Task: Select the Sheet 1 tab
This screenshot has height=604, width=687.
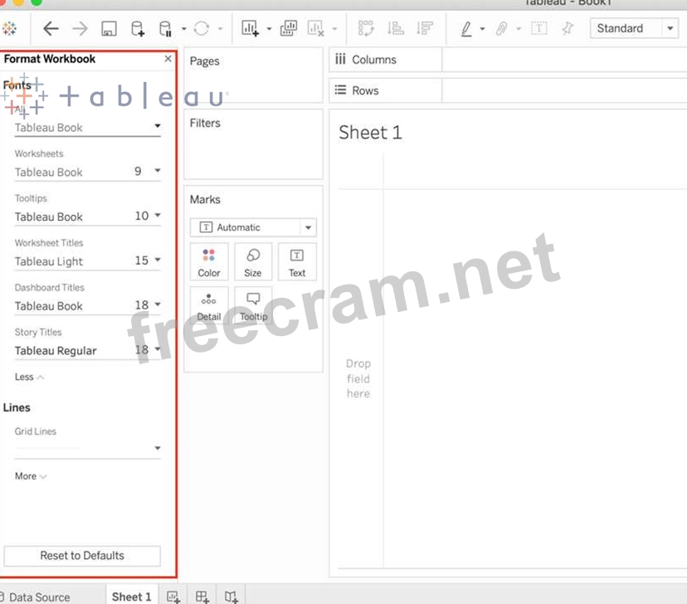Action: point(132,597)
